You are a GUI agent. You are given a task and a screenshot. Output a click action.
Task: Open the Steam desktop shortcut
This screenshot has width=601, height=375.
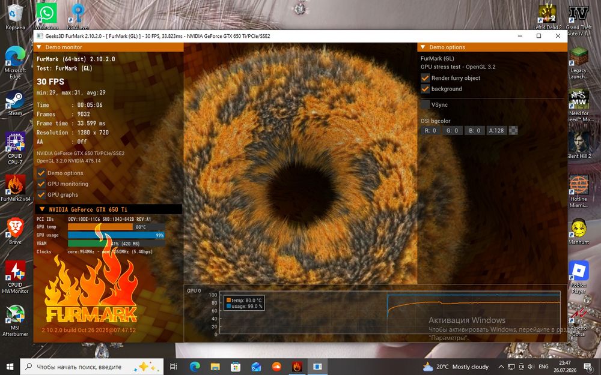(x=15, y=103)
